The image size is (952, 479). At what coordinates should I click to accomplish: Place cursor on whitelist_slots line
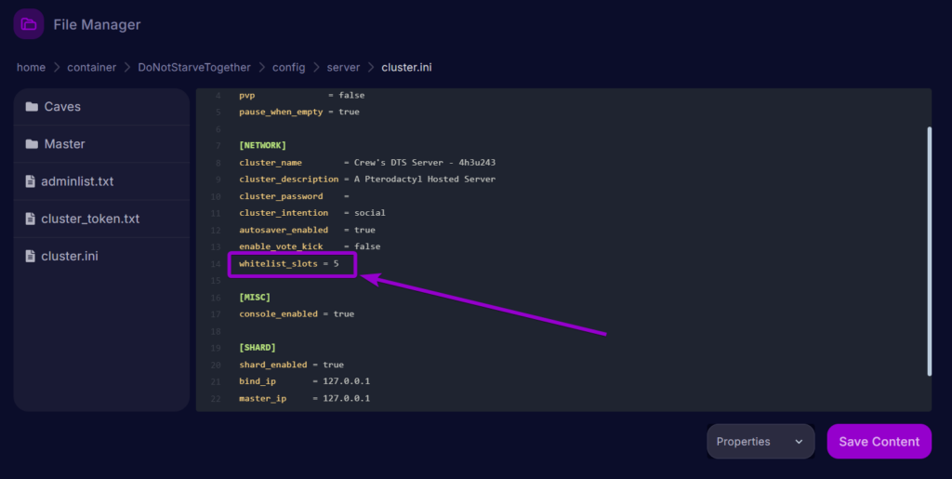288,264
